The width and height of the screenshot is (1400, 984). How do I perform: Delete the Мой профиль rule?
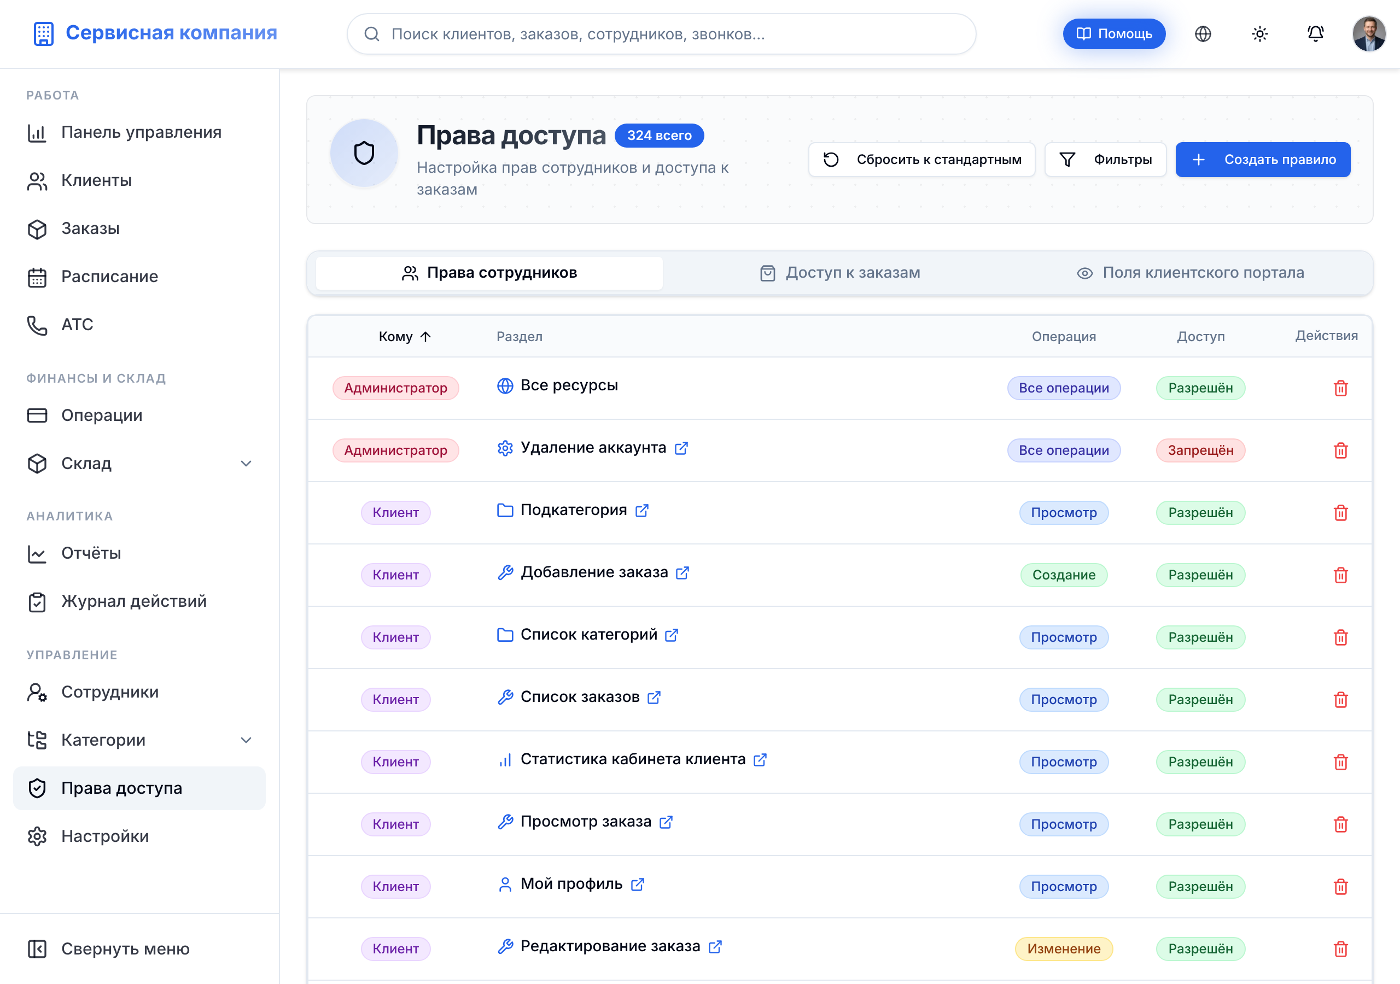point(1340,887)
